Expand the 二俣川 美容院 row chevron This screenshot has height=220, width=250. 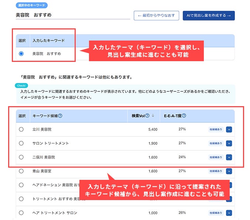tap(229, 157)
